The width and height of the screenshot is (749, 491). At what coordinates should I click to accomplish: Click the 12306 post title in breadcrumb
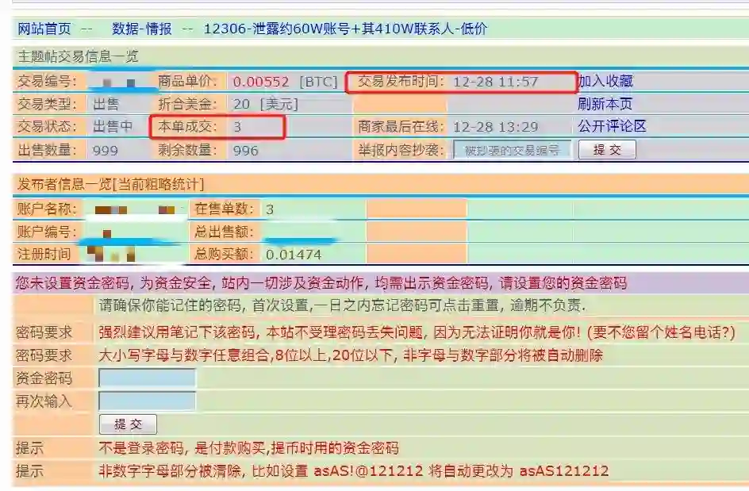[x=345, y=29]
